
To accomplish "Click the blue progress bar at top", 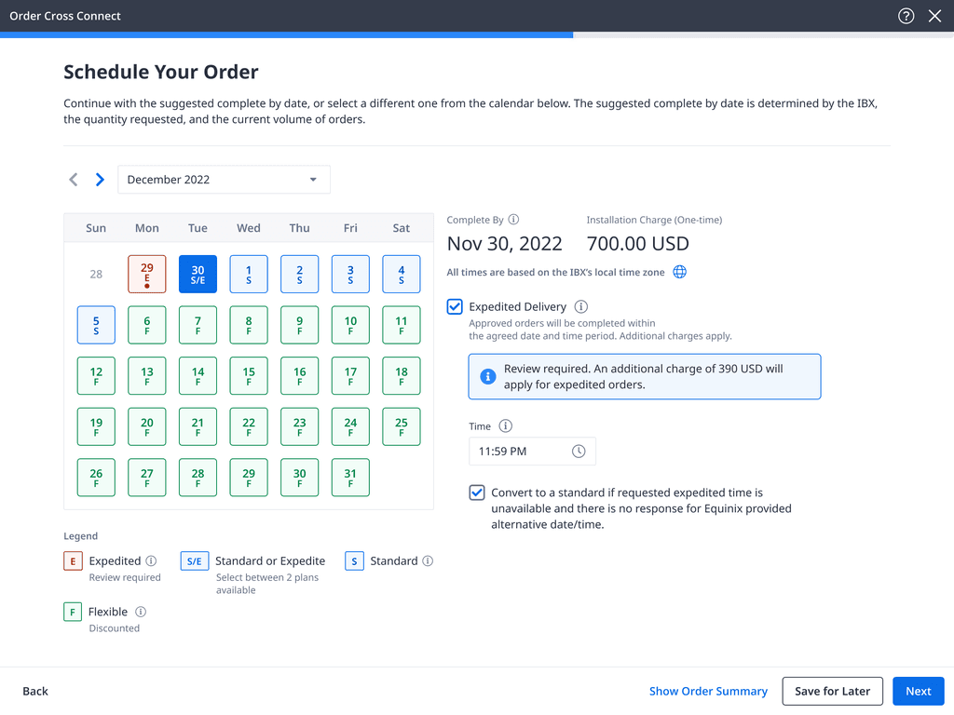I will tap(286, 34).
